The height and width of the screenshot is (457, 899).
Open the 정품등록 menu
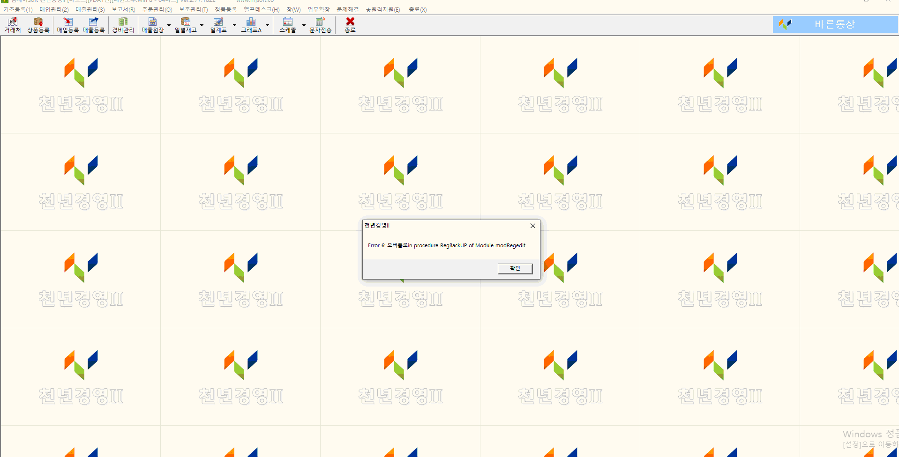point(225,9)
